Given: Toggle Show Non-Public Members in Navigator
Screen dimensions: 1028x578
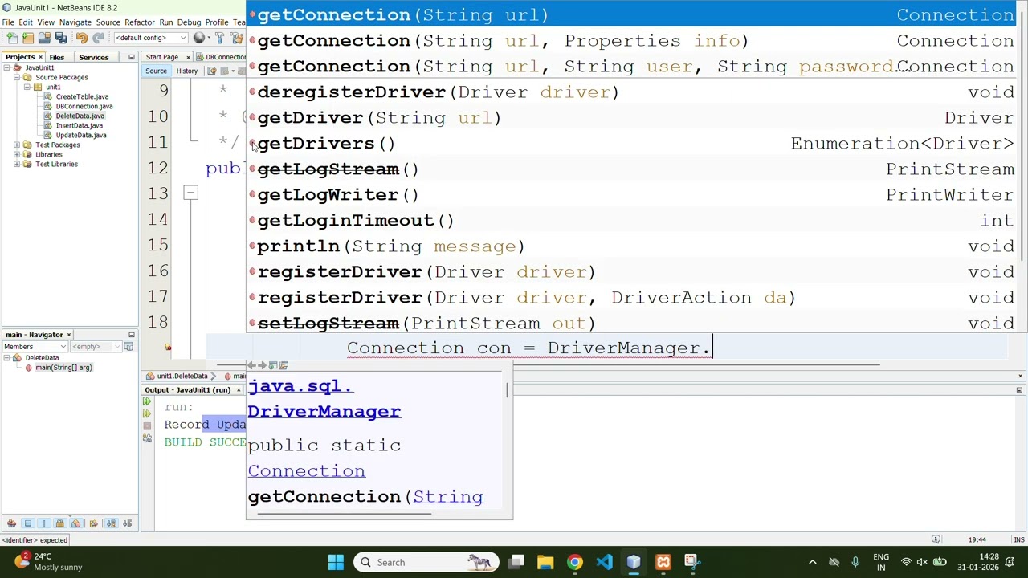Looking at the screenshot, I should tap(59, 523).
